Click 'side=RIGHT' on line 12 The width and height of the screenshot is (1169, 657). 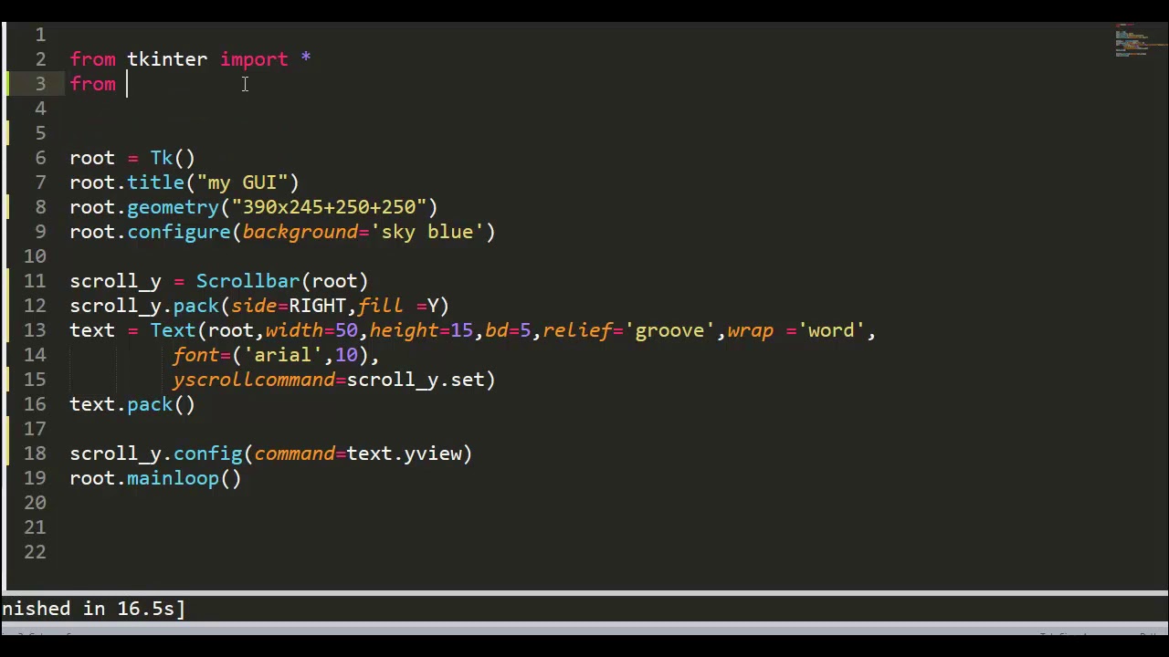coord(289,306)
